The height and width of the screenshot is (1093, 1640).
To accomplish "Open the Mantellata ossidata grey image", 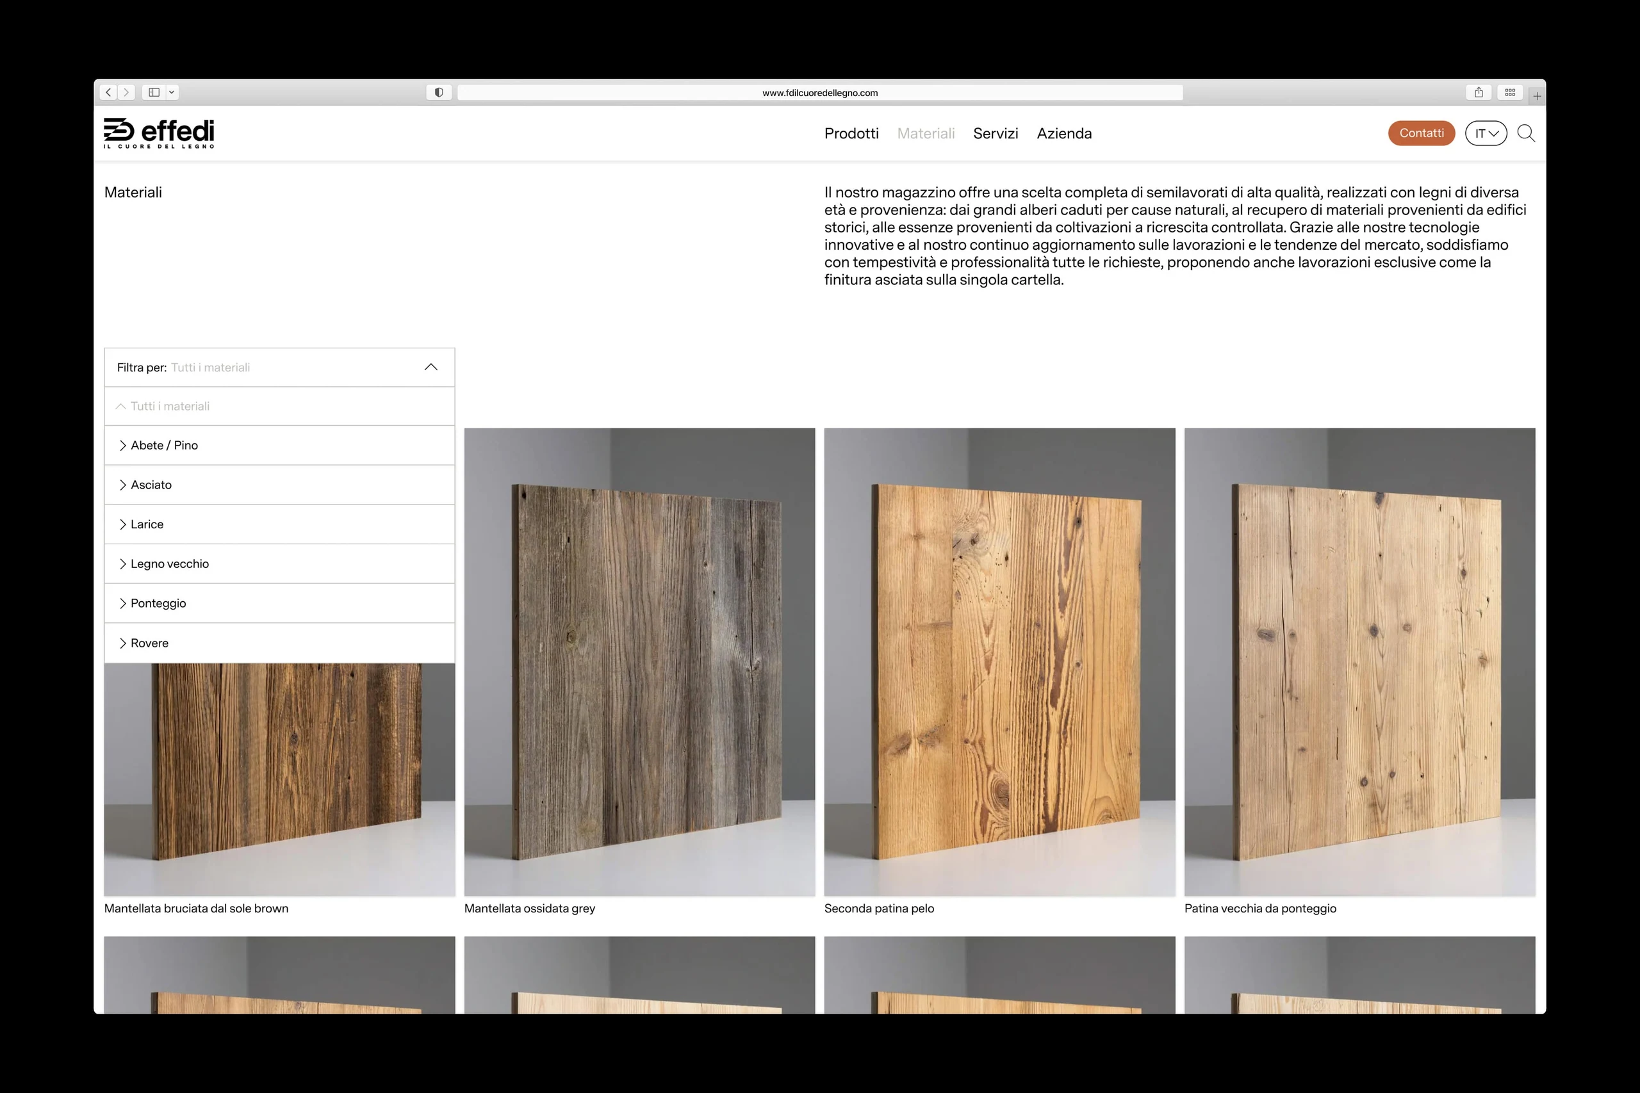I will pos(639,662).
